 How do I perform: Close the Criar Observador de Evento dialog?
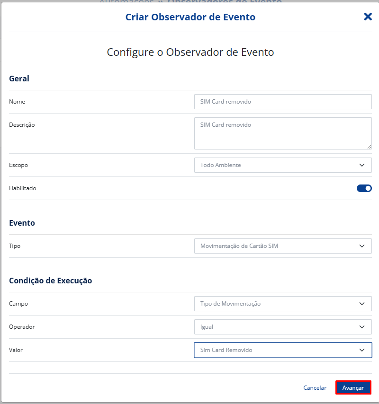pyautogui.click(x=368, y=17)
